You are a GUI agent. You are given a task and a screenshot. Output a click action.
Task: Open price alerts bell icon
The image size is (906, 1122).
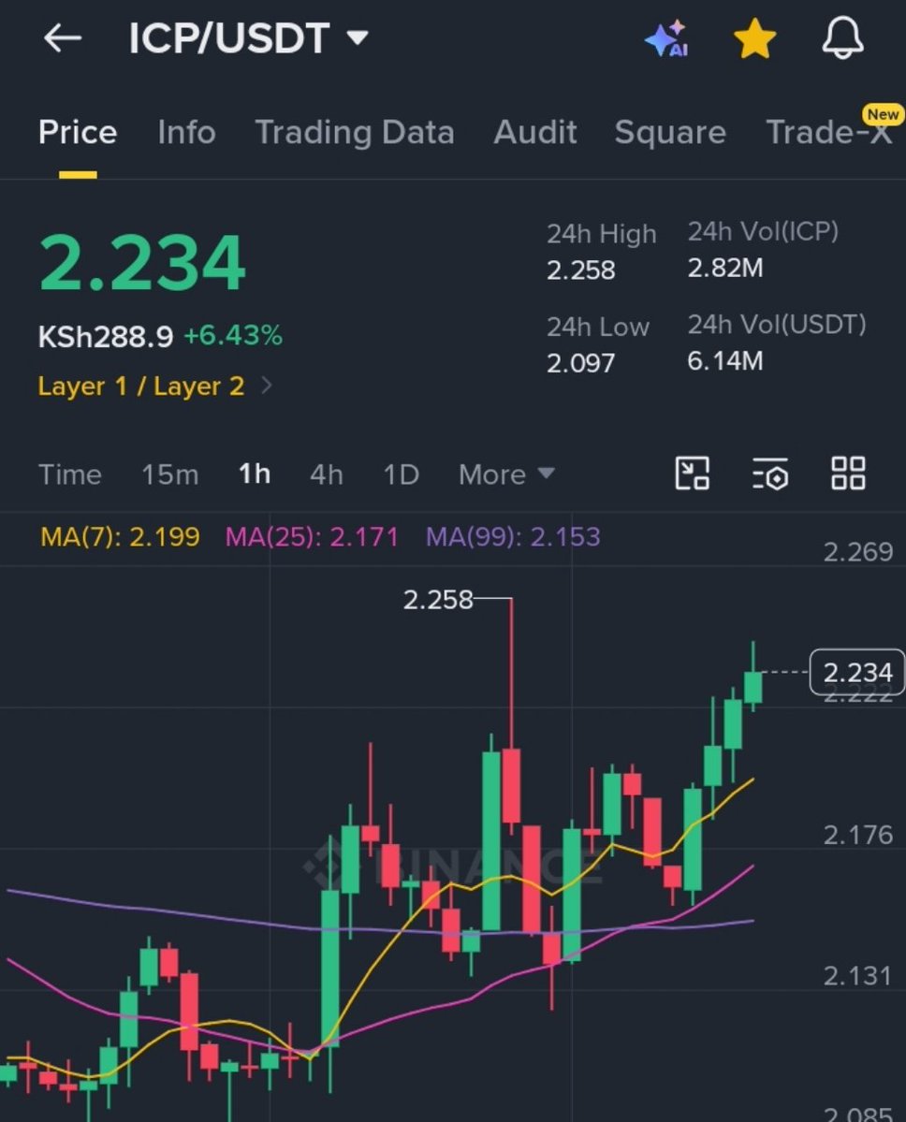842,38
